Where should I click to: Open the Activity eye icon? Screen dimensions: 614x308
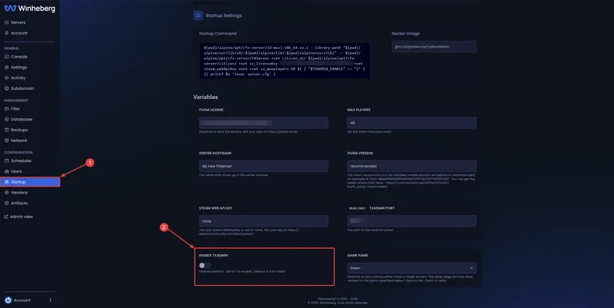pyautogui.click(x=7, y=78)
